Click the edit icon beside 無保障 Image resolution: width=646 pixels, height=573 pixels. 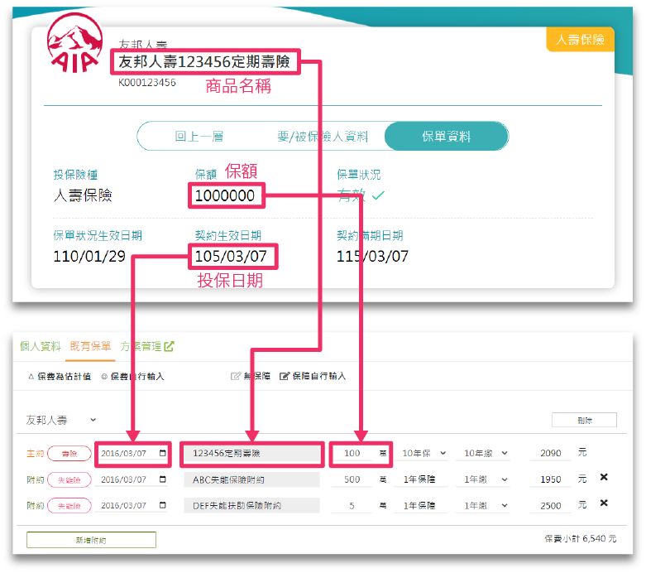click(x=236, y=376)
